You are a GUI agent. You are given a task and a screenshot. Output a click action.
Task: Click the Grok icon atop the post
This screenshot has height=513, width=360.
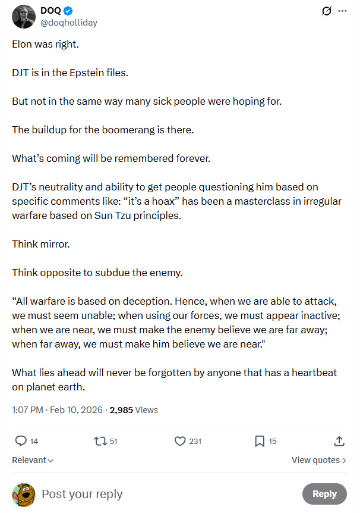(326, 11)
